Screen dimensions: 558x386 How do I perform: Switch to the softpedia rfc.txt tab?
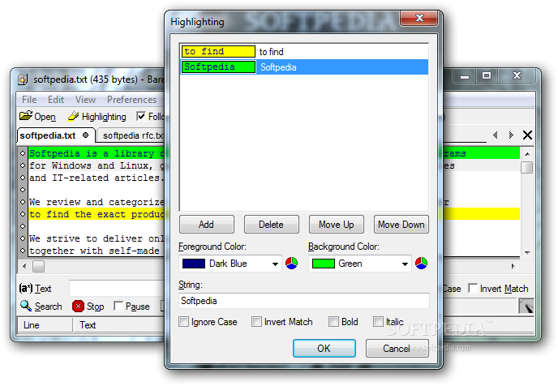click(132, 135)
